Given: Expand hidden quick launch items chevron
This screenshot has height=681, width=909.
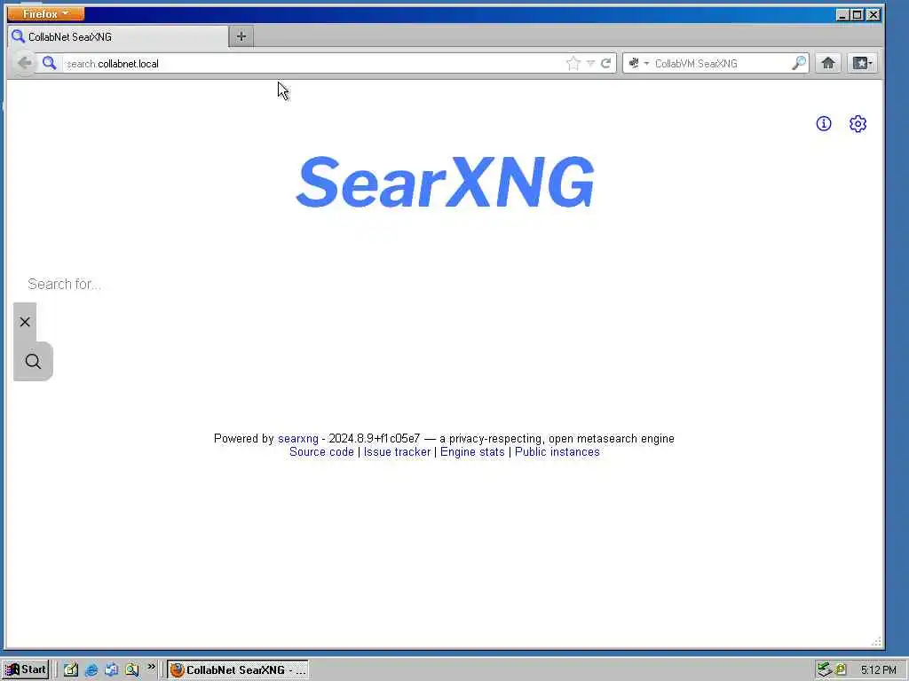Looking at the screenshot, I should tap(151, 667).
